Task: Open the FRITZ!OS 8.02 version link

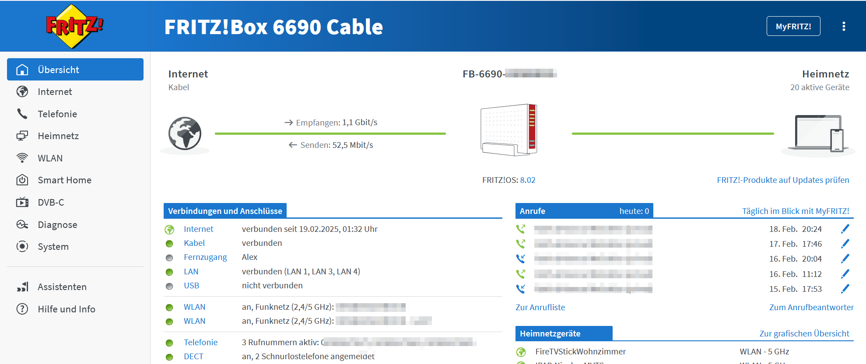Action: click(x=528, y=180)
